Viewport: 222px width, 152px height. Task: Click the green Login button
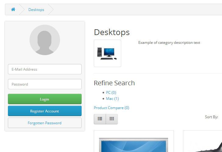(45, 99)
